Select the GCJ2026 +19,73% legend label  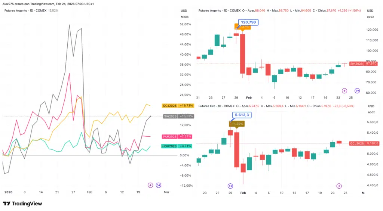tap(178, 106)
